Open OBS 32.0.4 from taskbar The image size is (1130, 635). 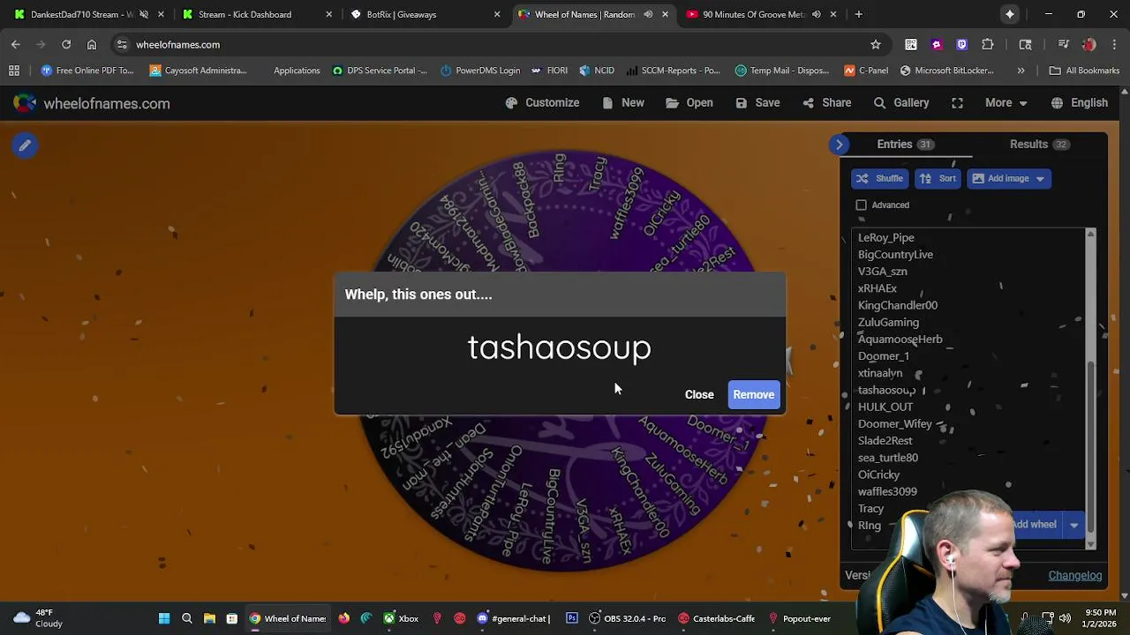627,618
